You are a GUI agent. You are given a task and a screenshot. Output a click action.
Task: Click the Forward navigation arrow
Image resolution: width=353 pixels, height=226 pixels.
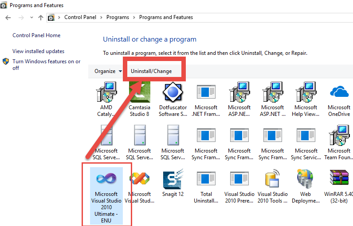click(x=21, y=18)
